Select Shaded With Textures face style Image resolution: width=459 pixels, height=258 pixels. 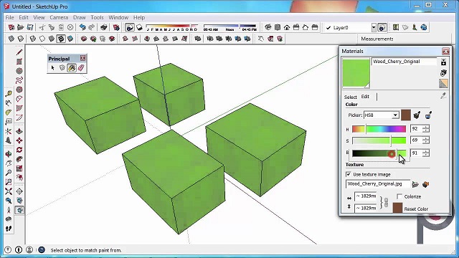pyautogui.click(x=61, y=39)
